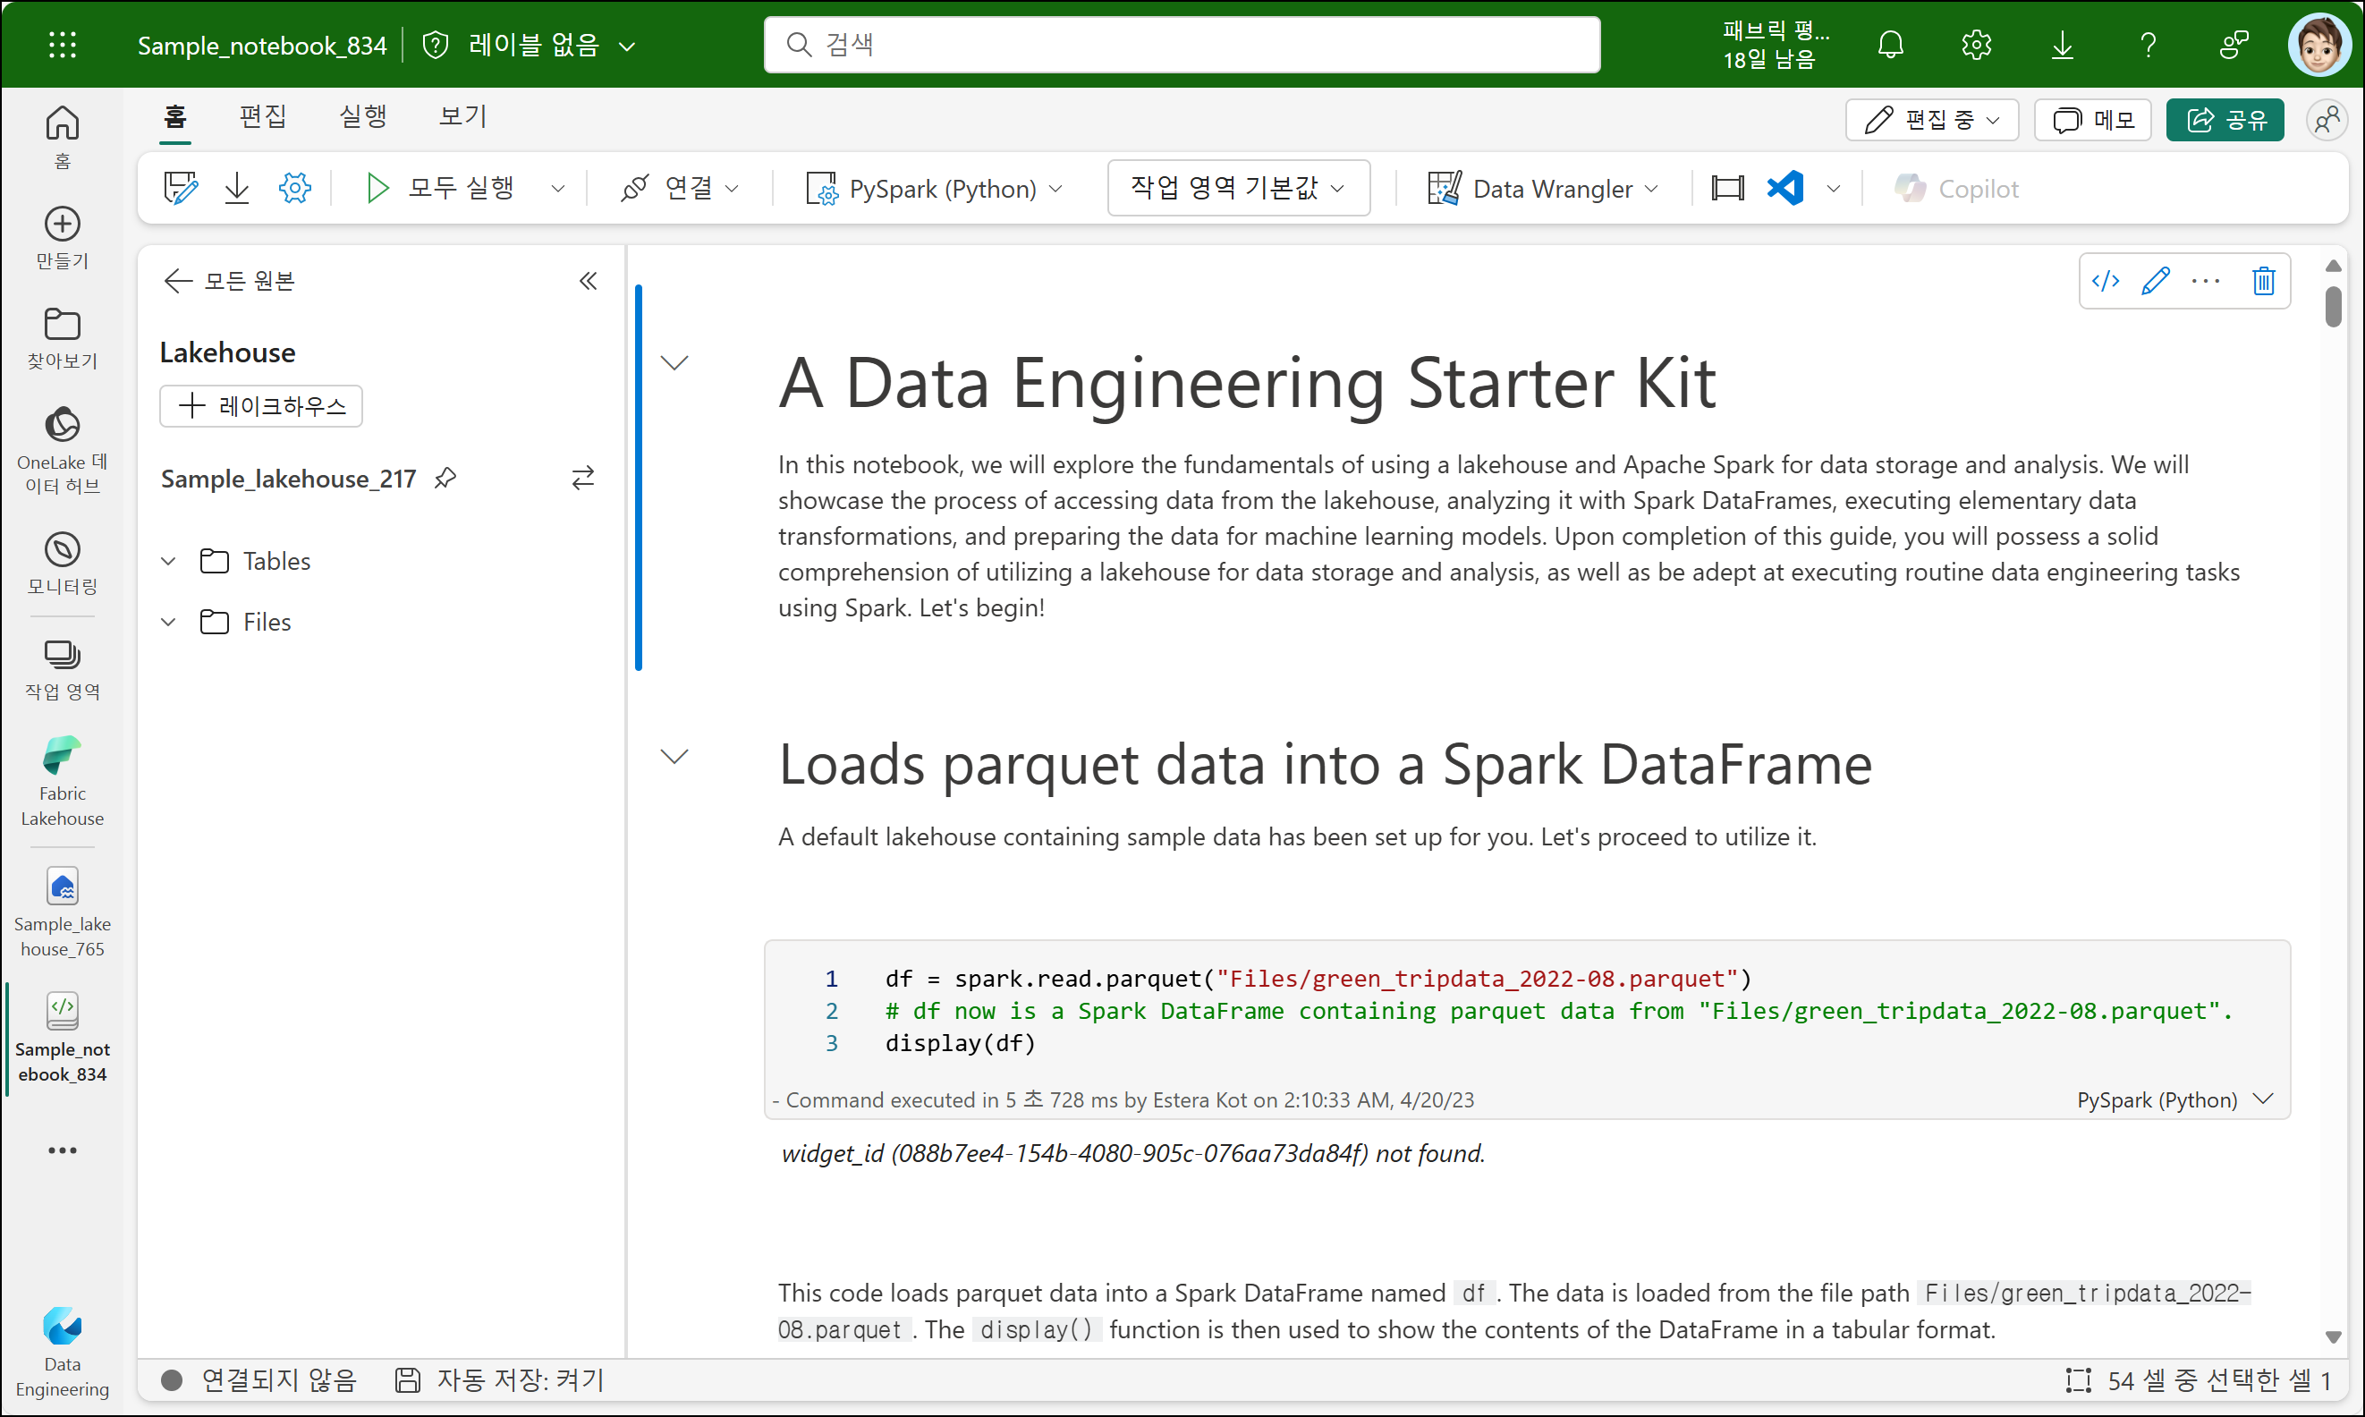2365x1417 pixels.
Task: Click the Visual Studio Code icon in toolbar
Action: point(1784,188)
